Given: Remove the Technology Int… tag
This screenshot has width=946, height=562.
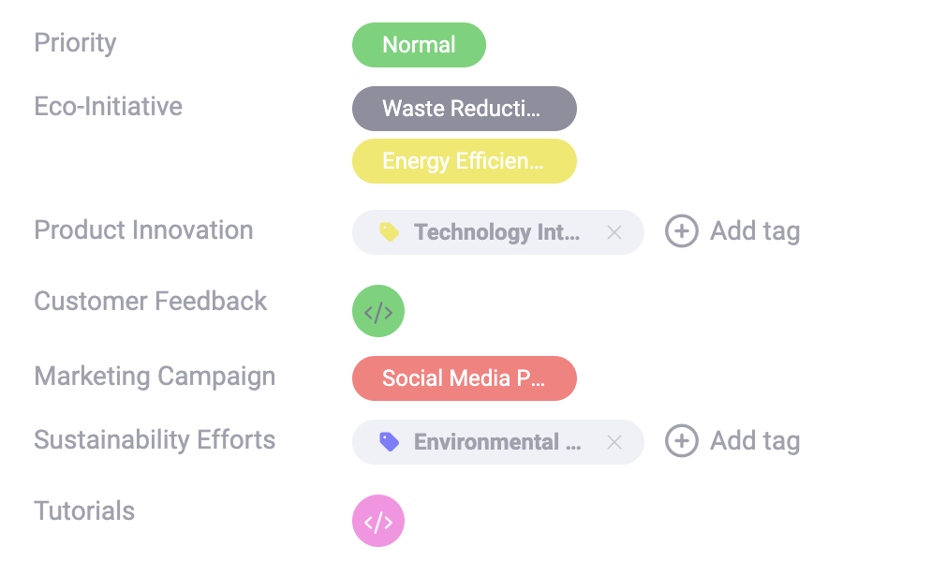Looking at the screenshot, I should 614,232.
